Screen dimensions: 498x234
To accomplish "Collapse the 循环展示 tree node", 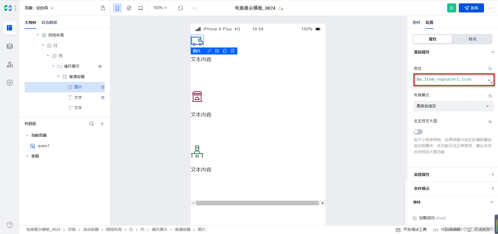I will 53,66.
